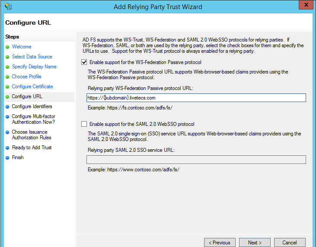Click the example text https://fs.contoso.com/adfs/ls/
Image resolution: width=316 pixels, height=247 pixels.
tap(140, 108)
